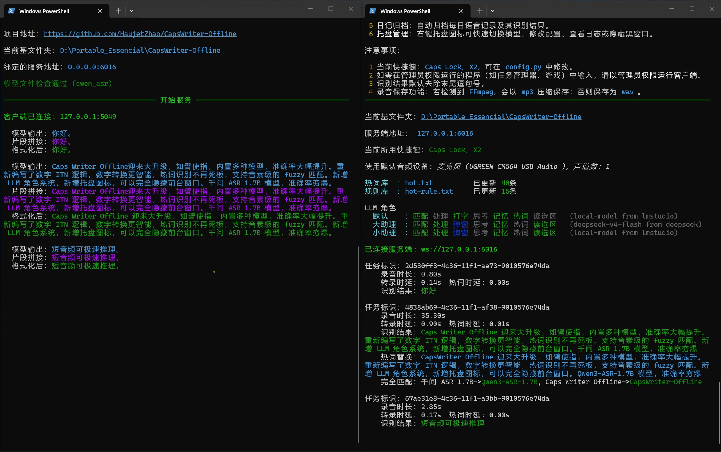Click the '客户端已连接: 127.0.0.1:5049' line

tap(60, 116)
